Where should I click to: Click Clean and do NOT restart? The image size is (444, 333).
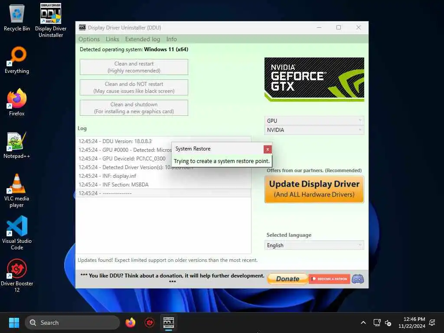point(134,88)
